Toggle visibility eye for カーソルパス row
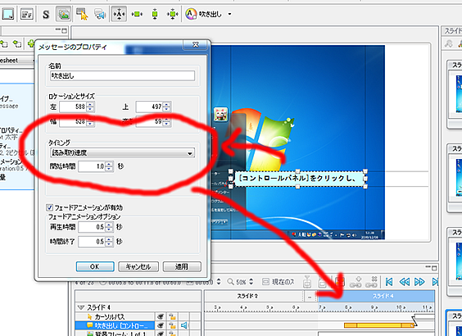Image resolution: width=462 pixels, height=336 pixels. (161, 316)
